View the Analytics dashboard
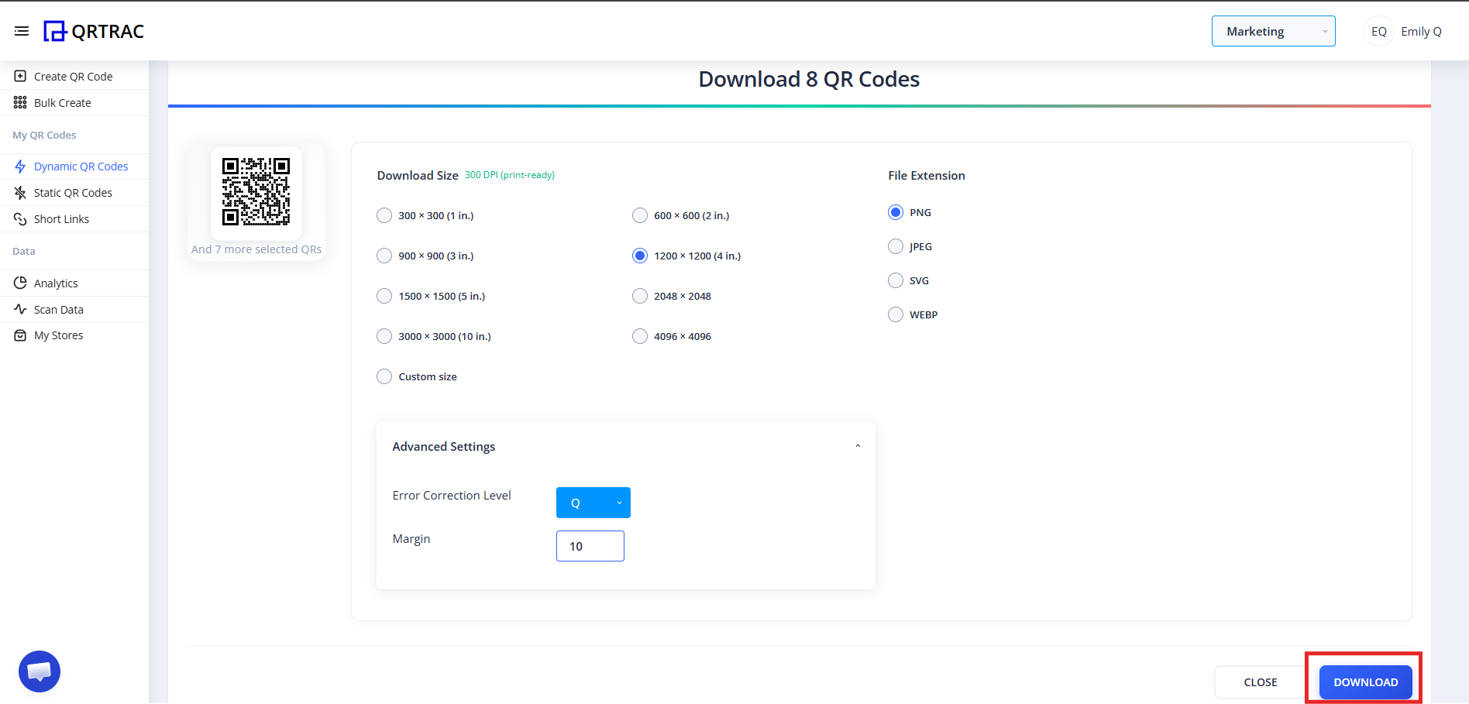 [x=55, y=283]
